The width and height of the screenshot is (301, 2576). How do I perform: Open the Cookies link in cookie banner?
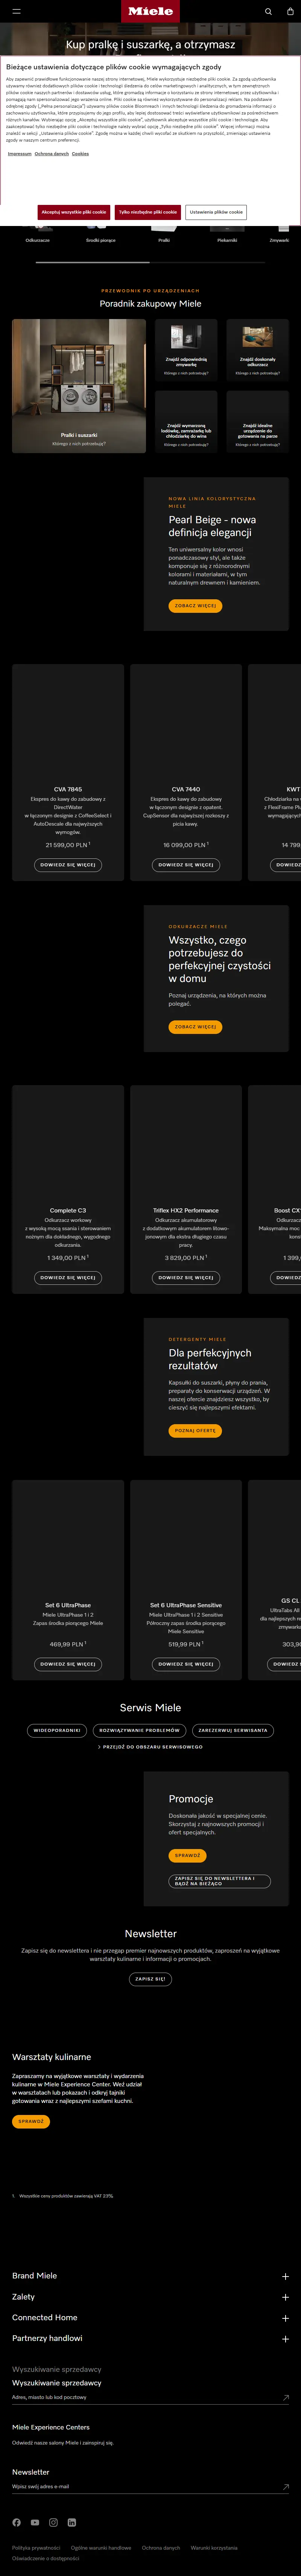point(80,154)
